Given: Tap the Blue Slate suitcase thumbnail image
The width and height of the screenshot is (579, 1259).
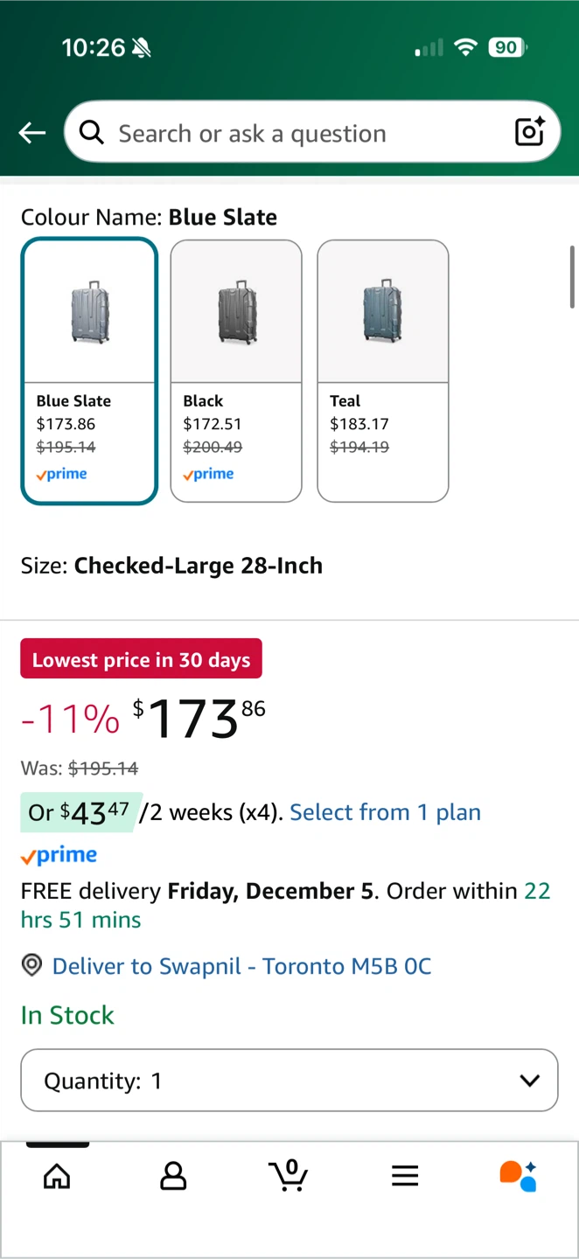Looking at the screenshot, I should click(89, 313).
